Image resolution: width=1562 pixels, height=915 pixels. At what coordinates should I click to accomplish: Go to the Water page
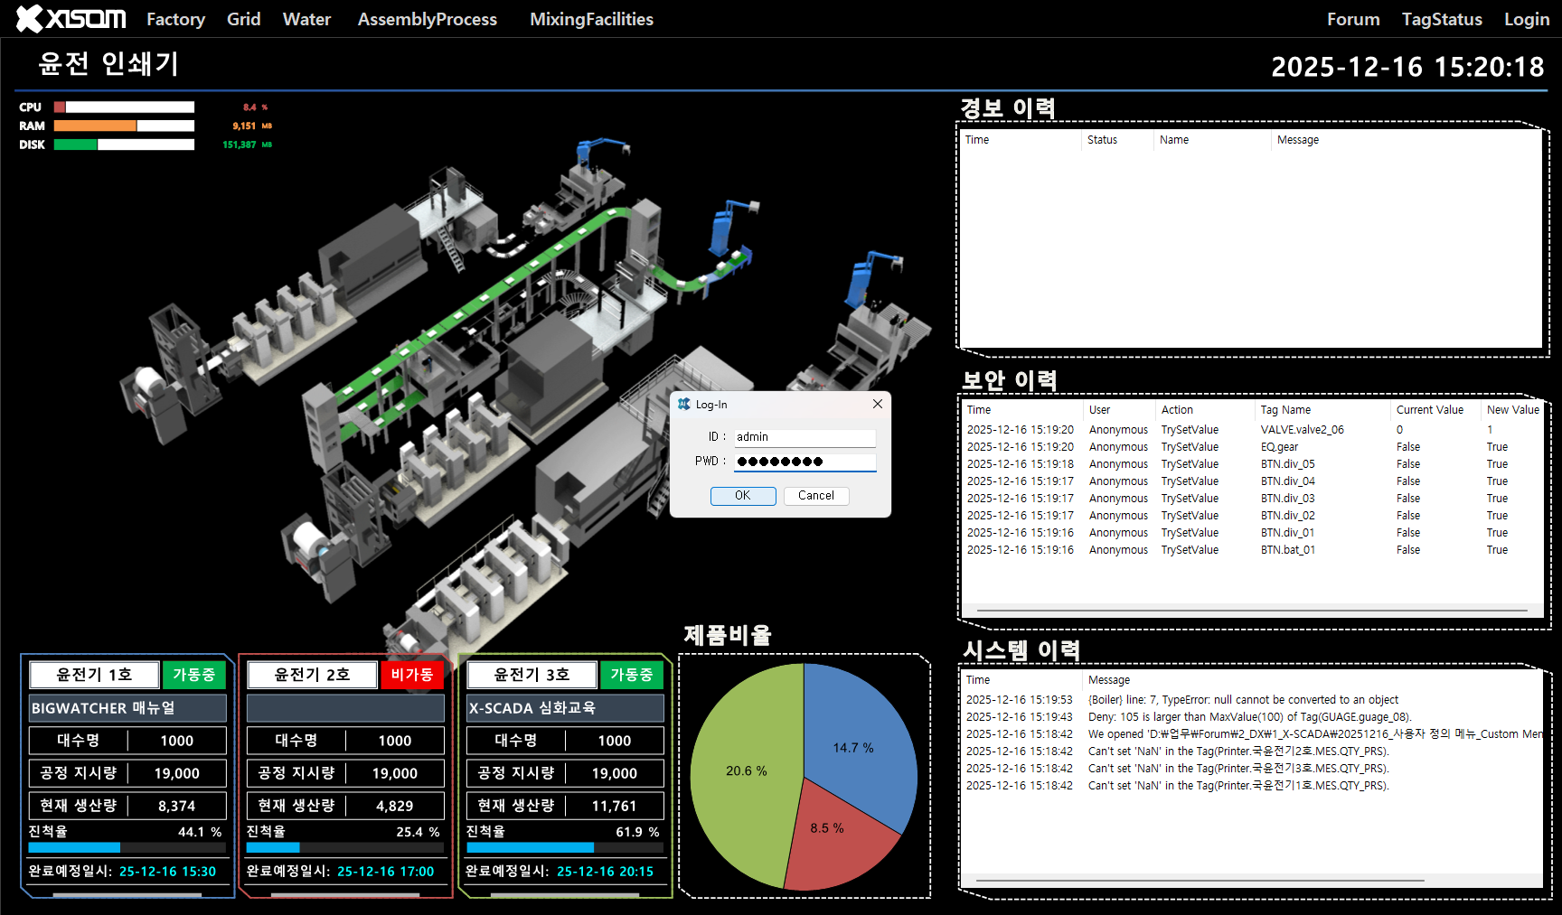306,19
